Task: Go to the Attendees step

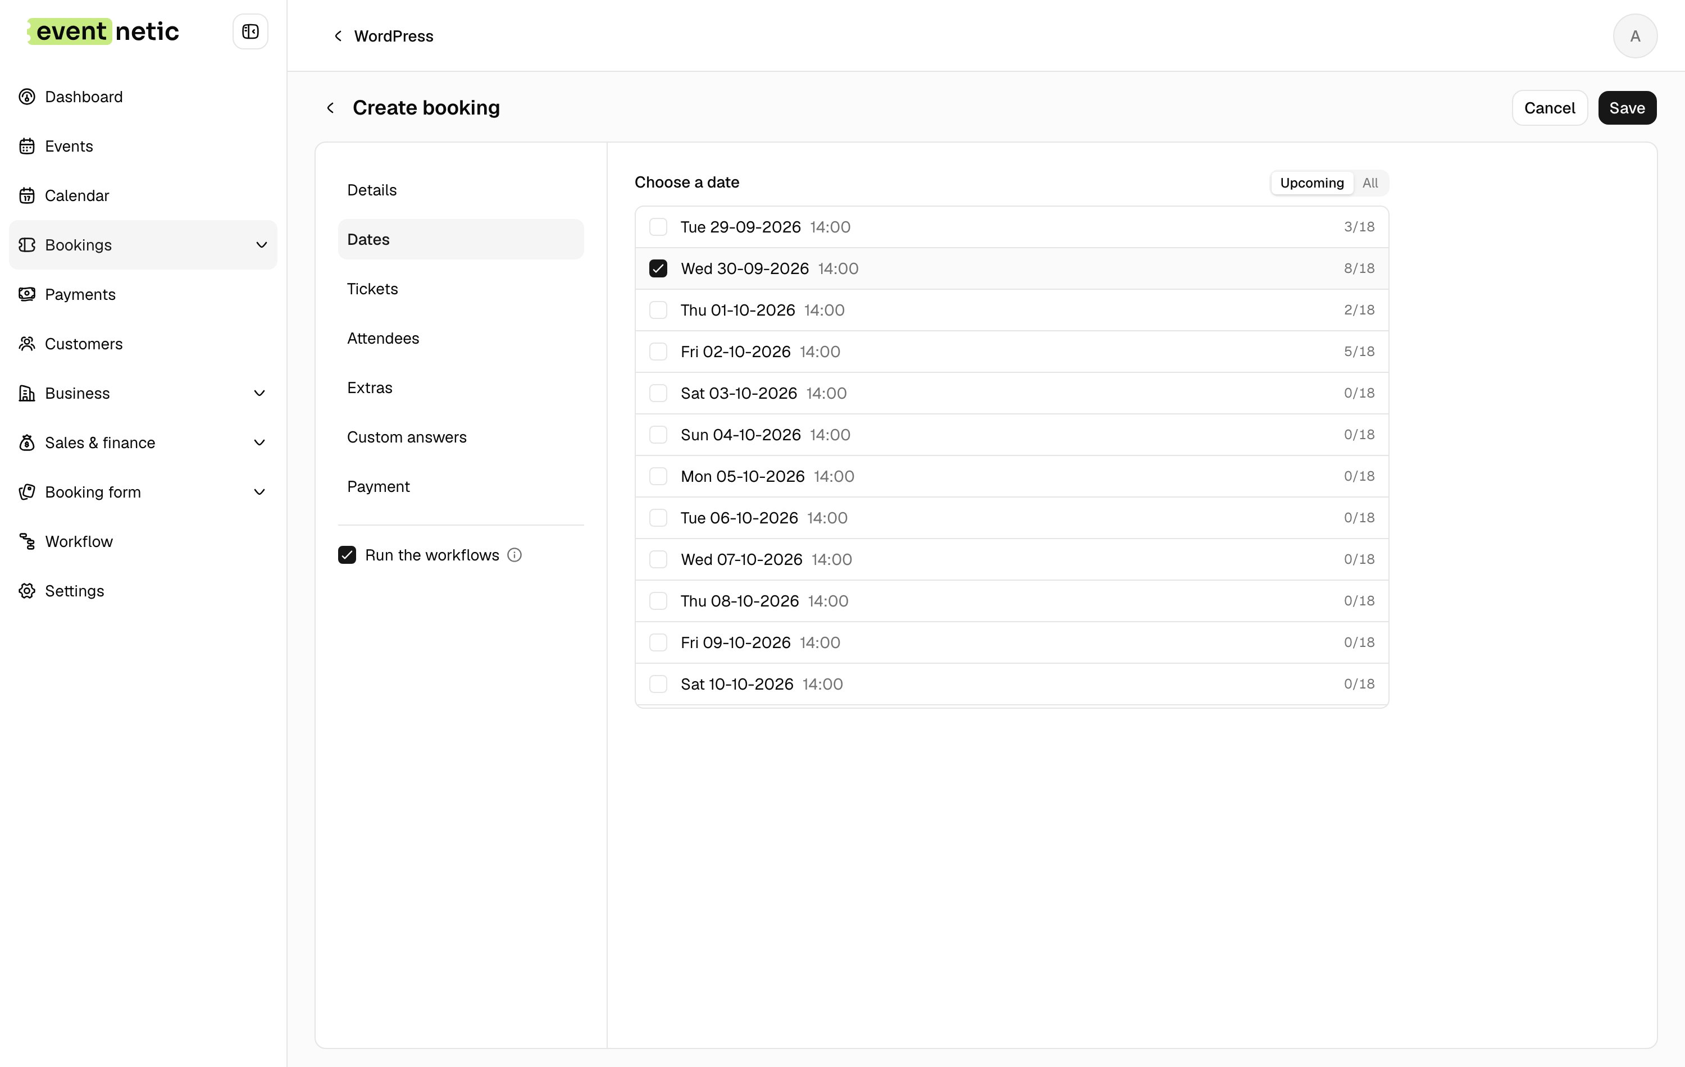Action: tap(461, 338)
